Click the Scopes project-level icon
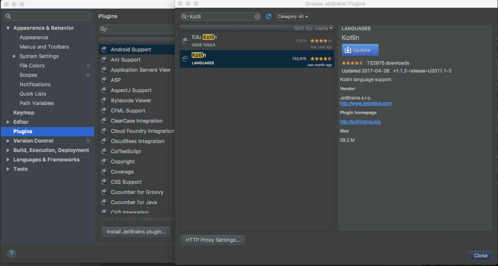This screenshot has width=498, height=266. [x=88, y=75]
